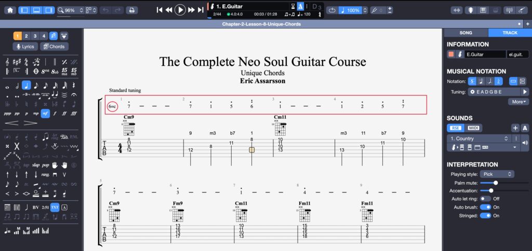This screenshot has height=251, width=532.
Task: Toggle the loop playback icon
Action: pyautogui.click(x=332, y=10)
